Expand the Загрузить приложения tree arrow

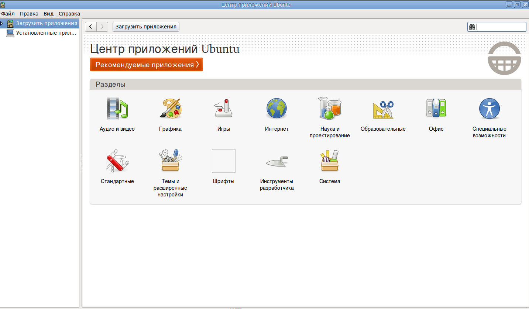pyautogui.click(x=2, y=24)
